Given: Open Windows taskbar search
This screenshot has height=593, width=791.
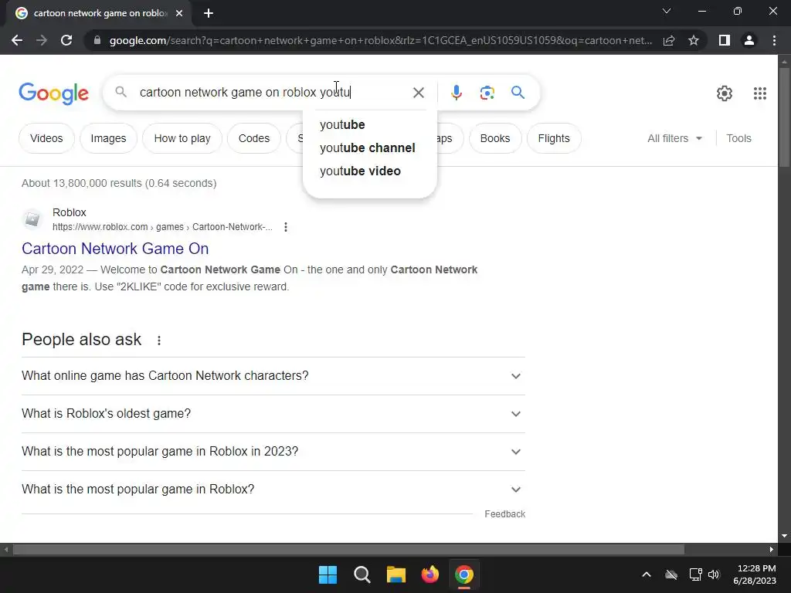Looking at the screenshot, I should pos(362,574).
